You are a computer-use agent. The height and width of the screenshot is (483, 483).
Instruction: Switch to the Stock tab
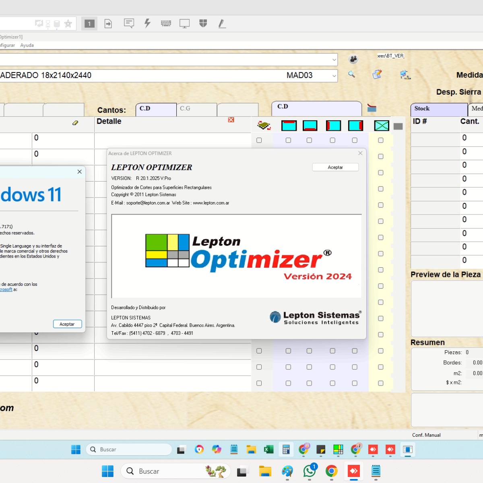[x=439, y=109]
